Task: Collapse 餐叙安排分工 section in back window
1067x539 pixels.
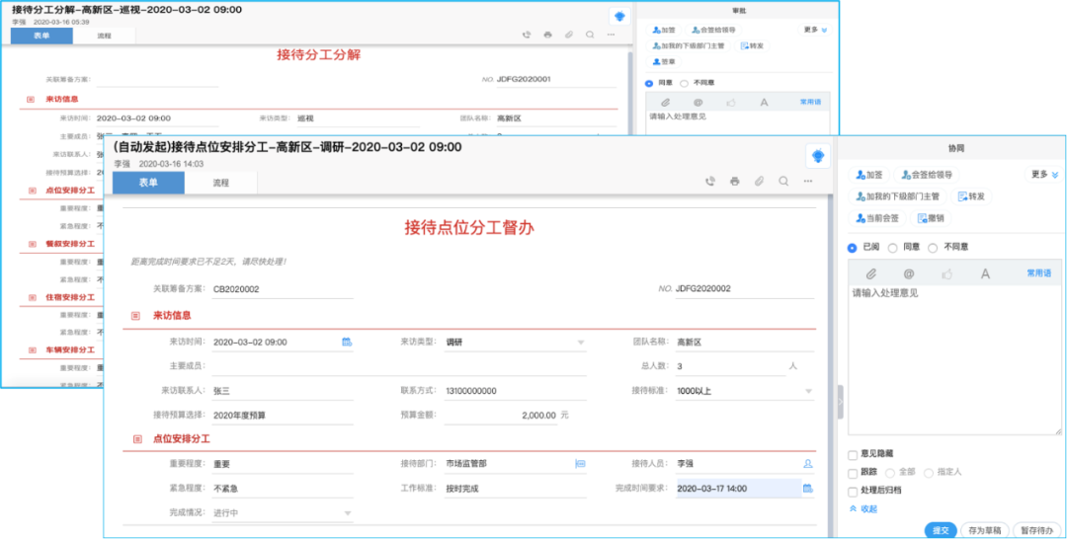Action: click(x=30, y=243)
